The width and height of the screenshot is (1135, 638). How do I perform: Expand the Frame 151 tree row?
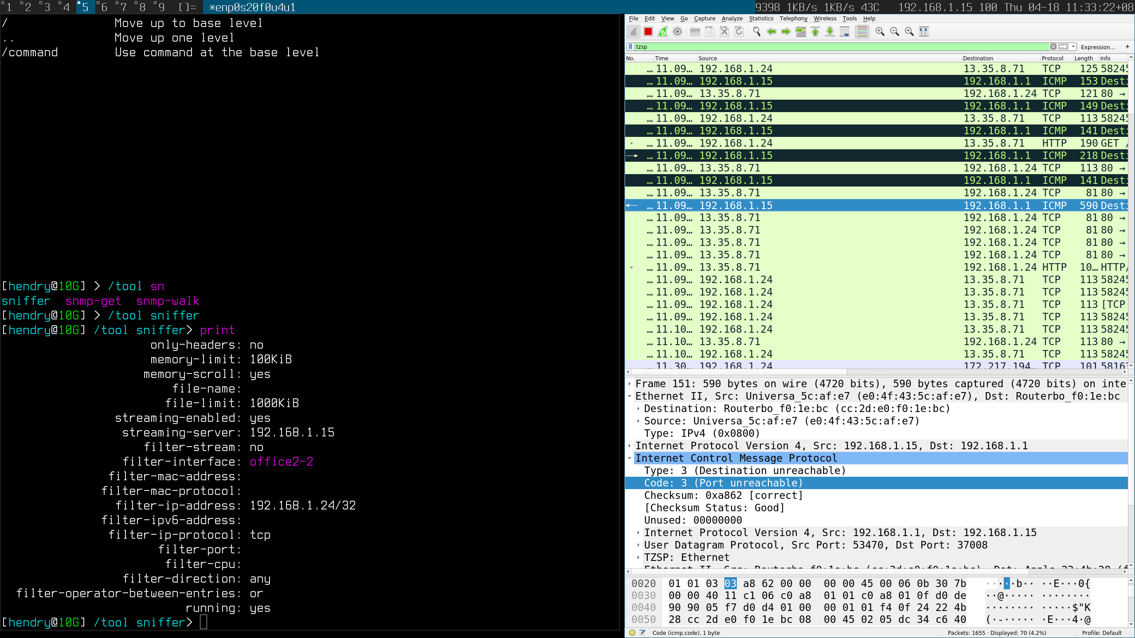(630, 384)
